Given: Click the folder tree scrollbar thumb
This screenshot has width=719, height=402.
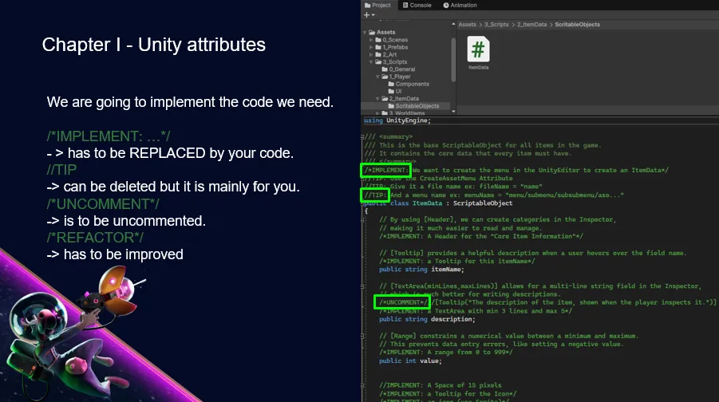Looking at the screenshot, I should [453, 60].
